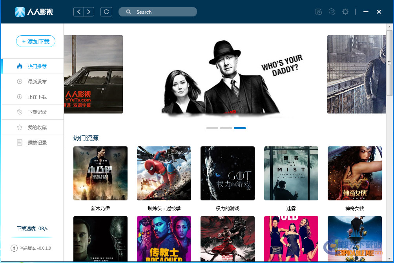Refresh the page with the reload button

coord(106,12)
